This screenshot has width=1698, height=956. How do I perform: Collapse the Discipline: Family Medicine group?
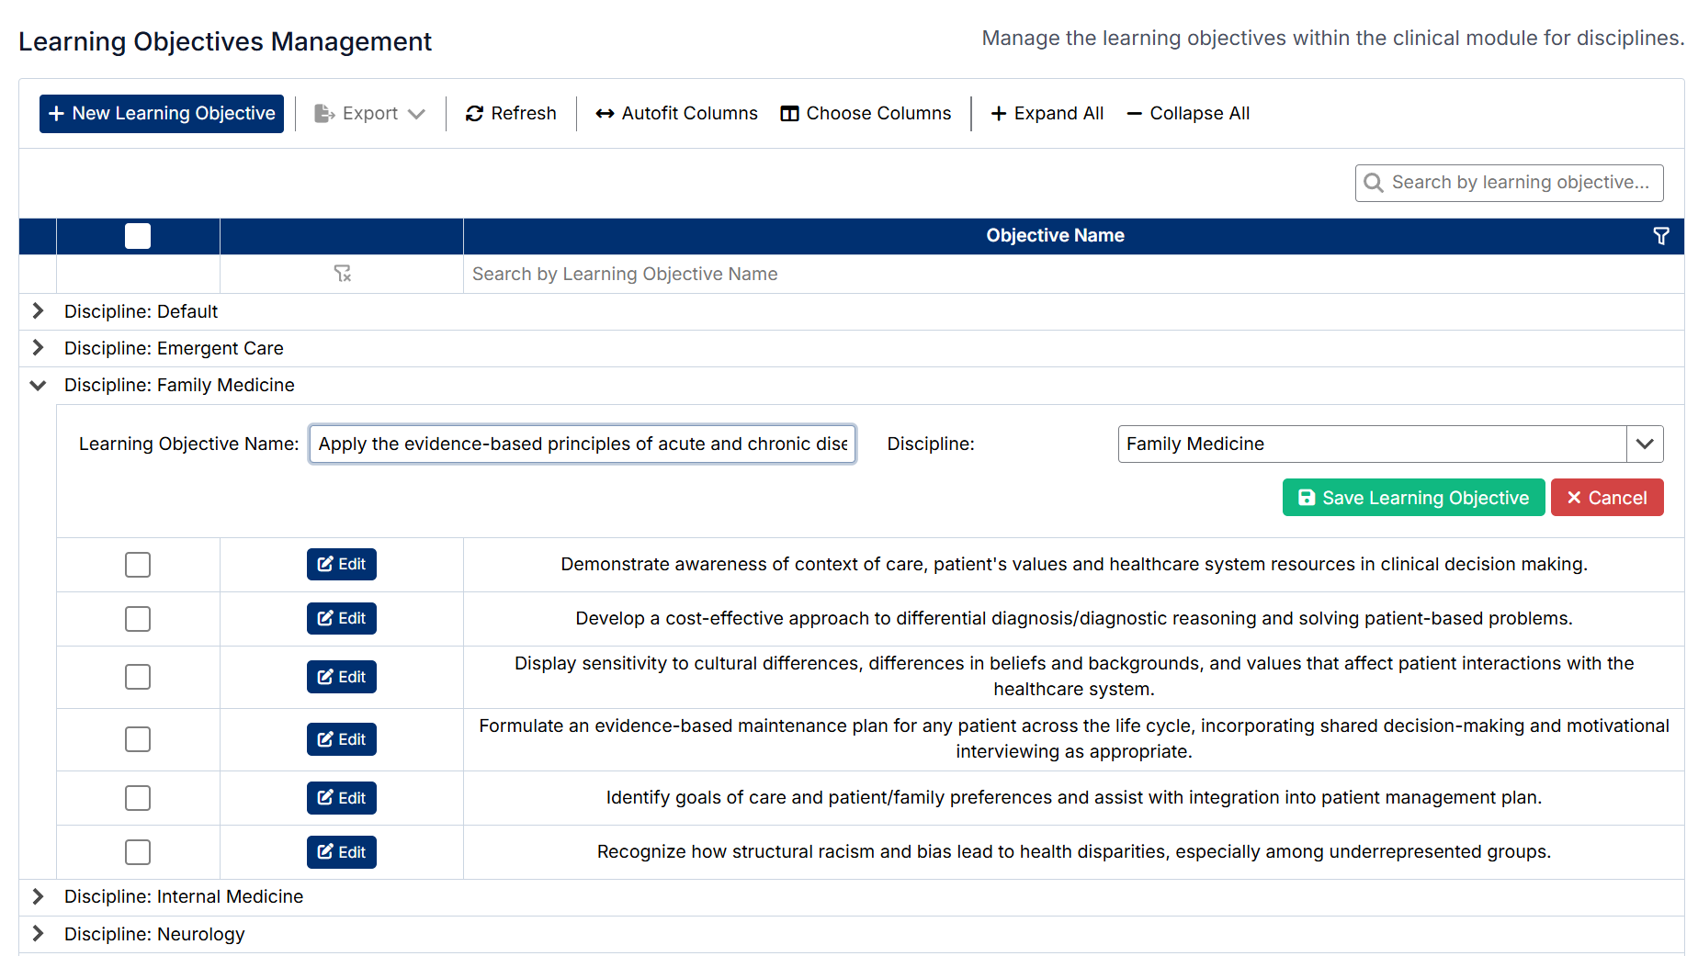(38, 386)
